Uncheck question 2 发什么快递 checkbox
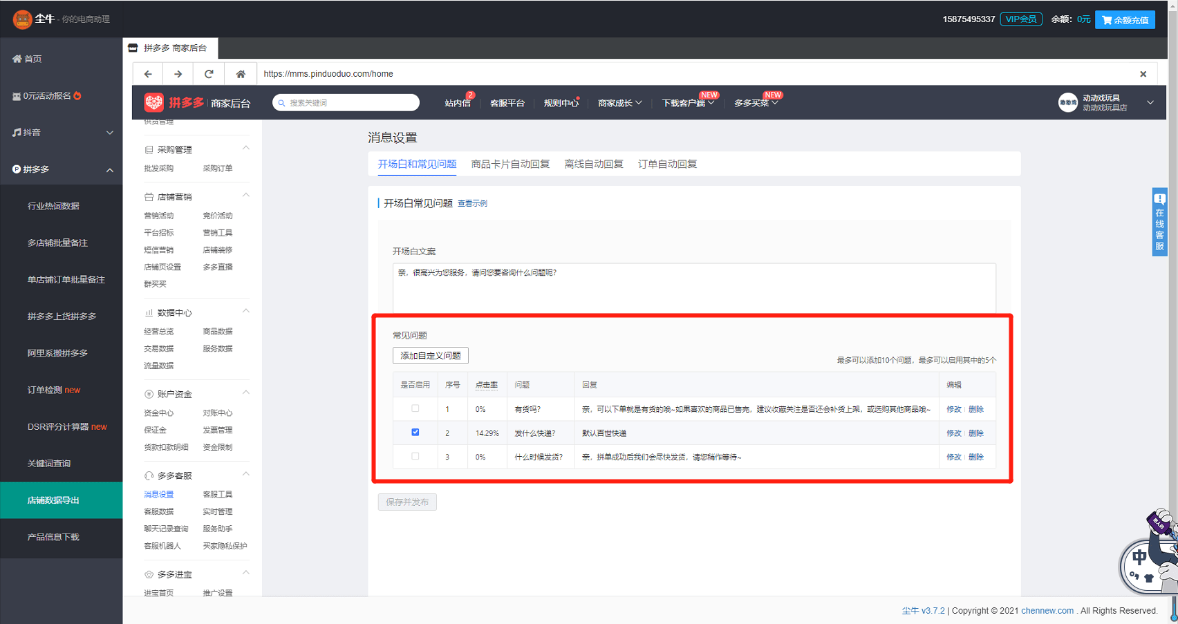Image resolution: width=1178 pixels, height=624 pixels. [415, 433]
